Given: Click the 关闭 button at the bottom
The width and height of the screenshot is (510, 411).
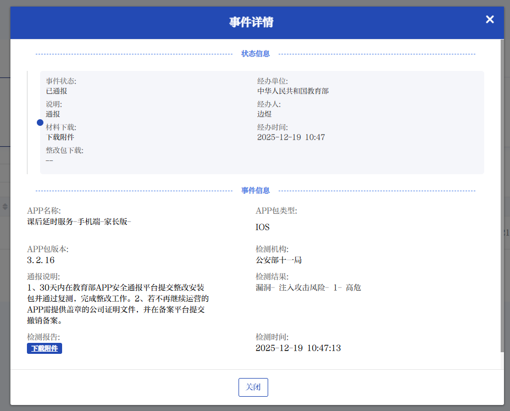Looking at the screenshot, I should [x=253, y=387].
